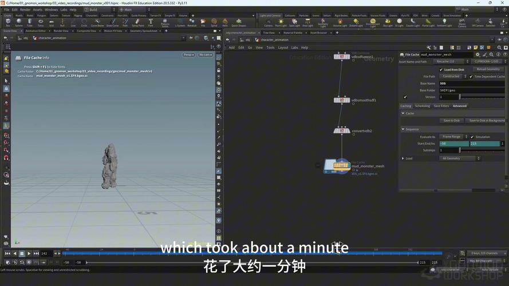This screenshot has width=509, height=286.
Task: Open the network editor Layout menu
Action: pos(283,47)
